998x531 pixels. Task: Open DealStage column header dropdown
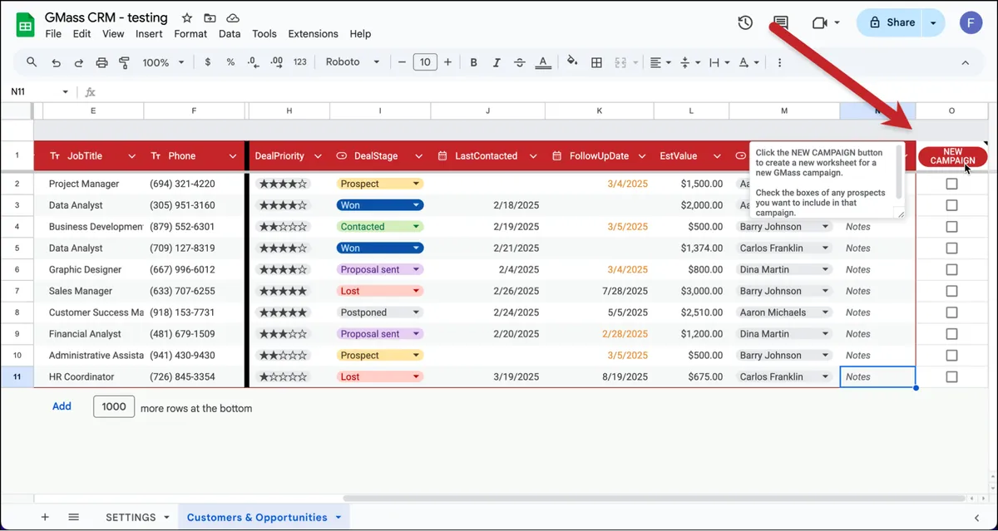(x=419, y=156)
